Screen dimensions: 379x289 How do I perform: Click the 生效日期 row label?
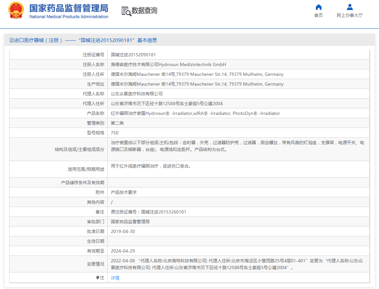pyautogui.click(x=96, y=241)
